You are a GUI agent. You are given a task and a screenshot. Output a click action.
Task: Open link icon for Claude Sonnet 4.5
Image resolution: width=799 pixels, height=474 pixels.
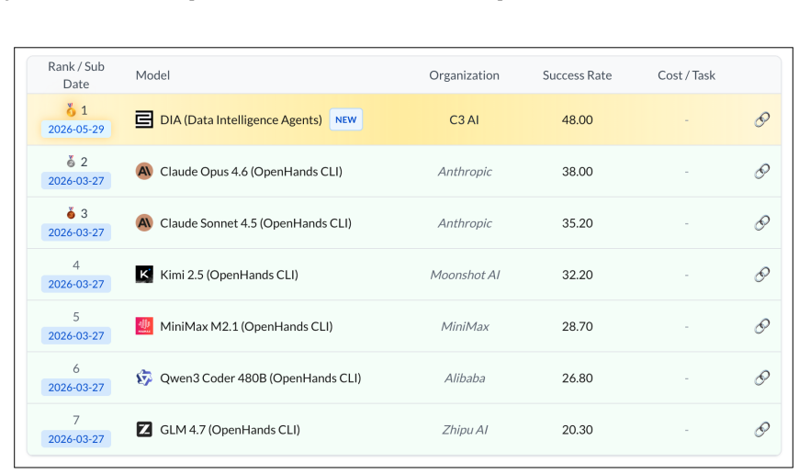click(x=761, y=222)
